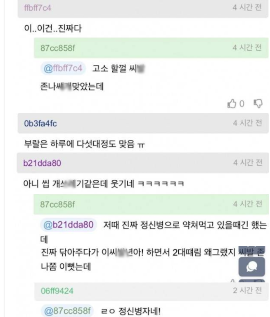Click the reply text 'ㄹㅇ 정신병자네!'
The width and height of the screenshot is (270, 317).
coord(131,311)
